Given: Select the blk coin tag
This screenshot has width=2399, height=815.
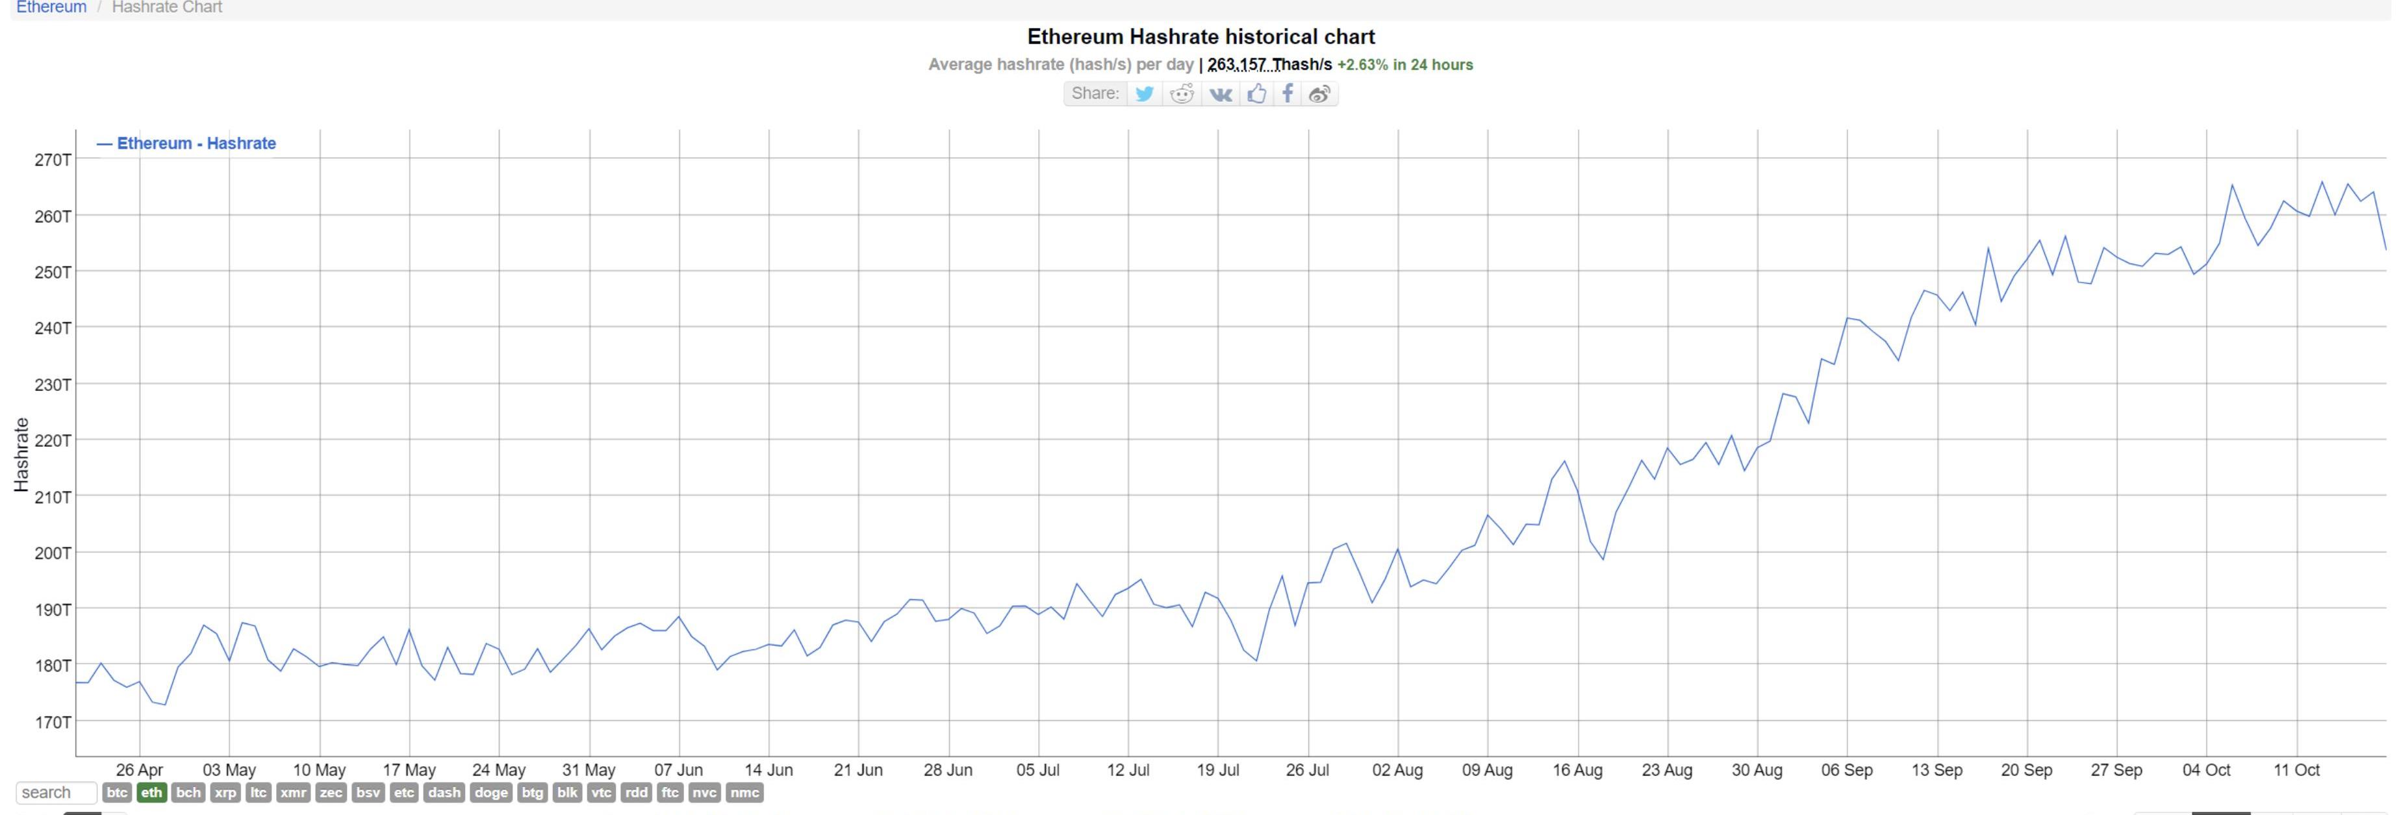Looking at the screenshot, I should (x=568, y=793).
